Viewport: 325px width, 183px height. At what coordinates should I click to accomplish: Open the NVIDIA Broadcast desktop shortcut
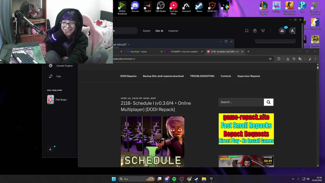point(122,8)
